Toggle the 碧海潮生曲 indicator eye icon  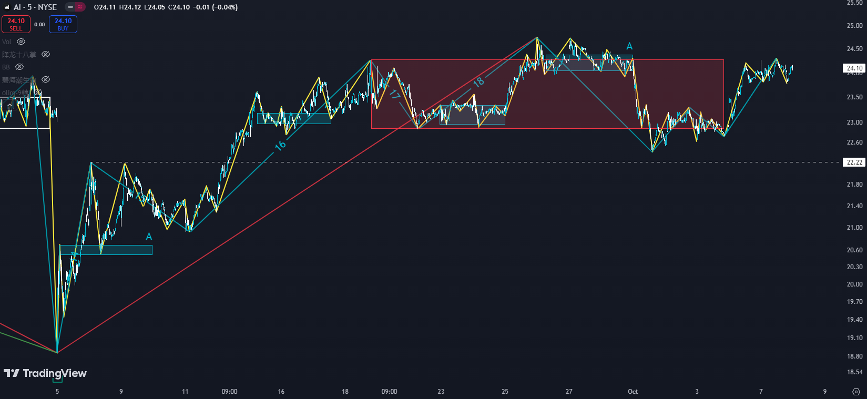pos(46,79)
